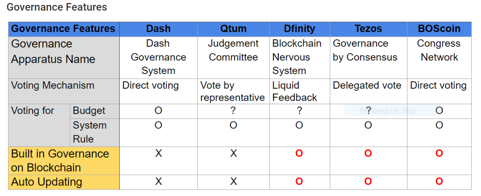Click the Dfinity column header
Image resolution: width=481 pixels, height=196 pixels.
coord(300,29)
